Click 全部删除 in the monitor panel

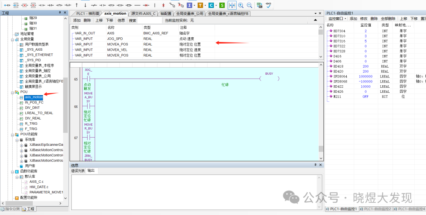(x=388, y=19)
